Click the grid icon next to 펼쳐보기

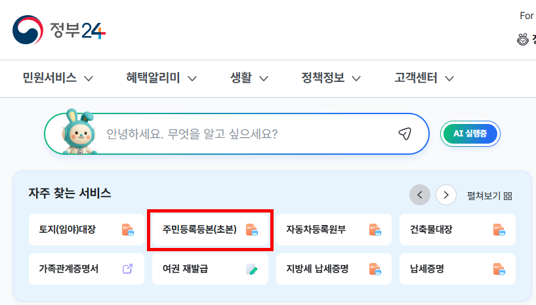pyautogui.click(x=508, y=195)
